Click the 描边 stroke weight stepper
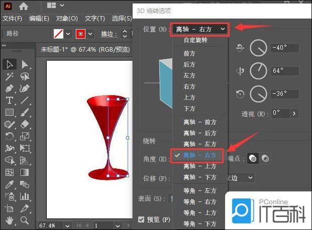The width and height of the screenshot is (312, 230). (x=125, y=34)
